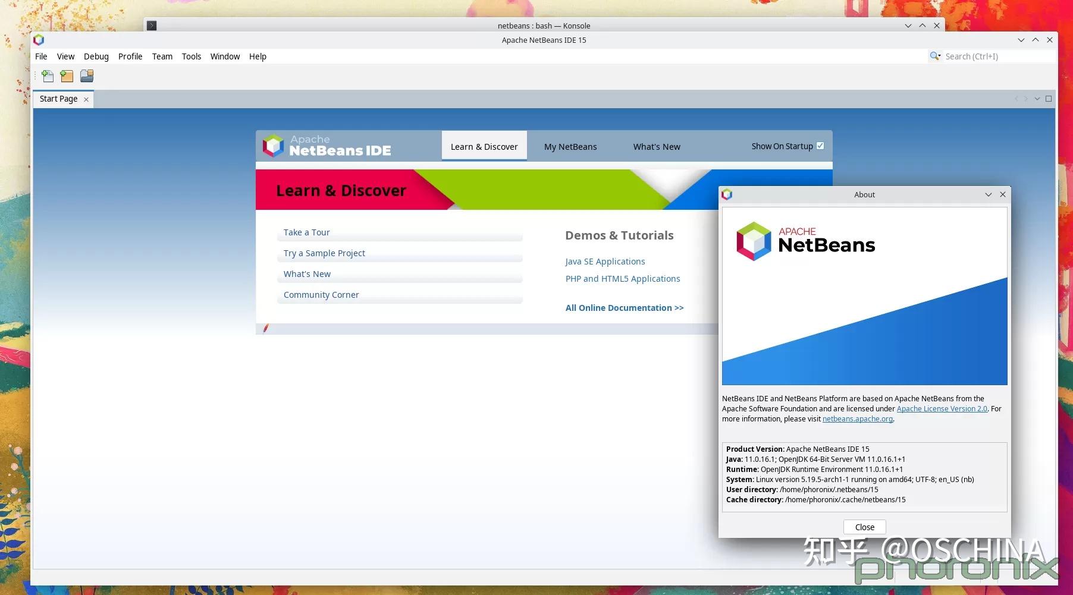
Task: Open the Tools menu
Action: [191, 56]
